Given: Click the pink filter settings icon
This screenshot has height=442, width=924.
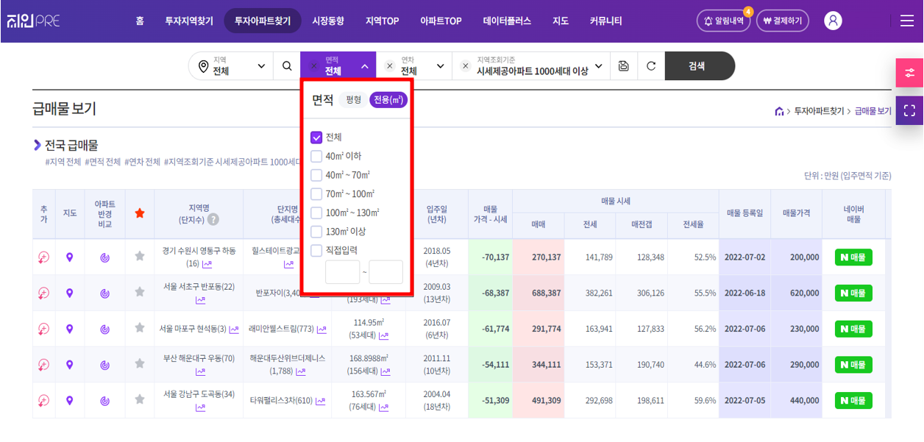Looking at the screenshot, I should pos(910,73).
